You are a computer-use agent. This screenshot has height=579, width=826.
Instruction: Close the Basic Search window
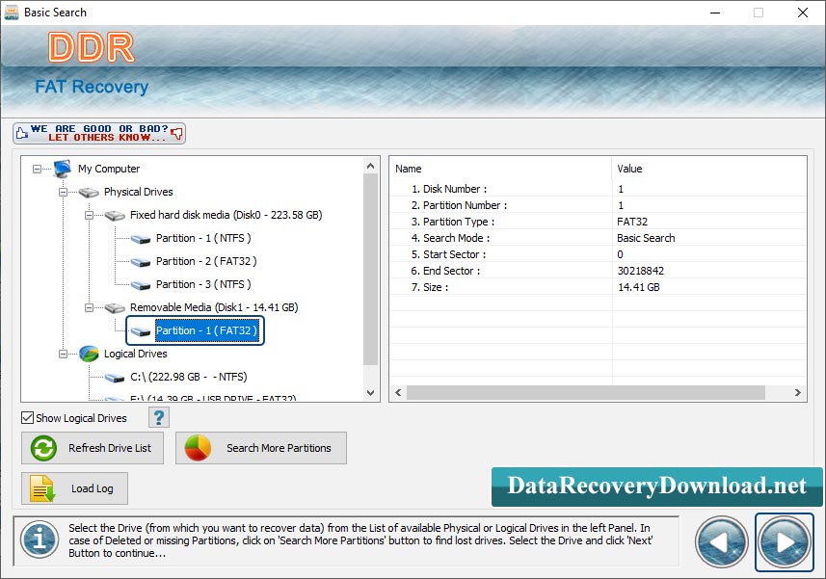tap(803, 13)
